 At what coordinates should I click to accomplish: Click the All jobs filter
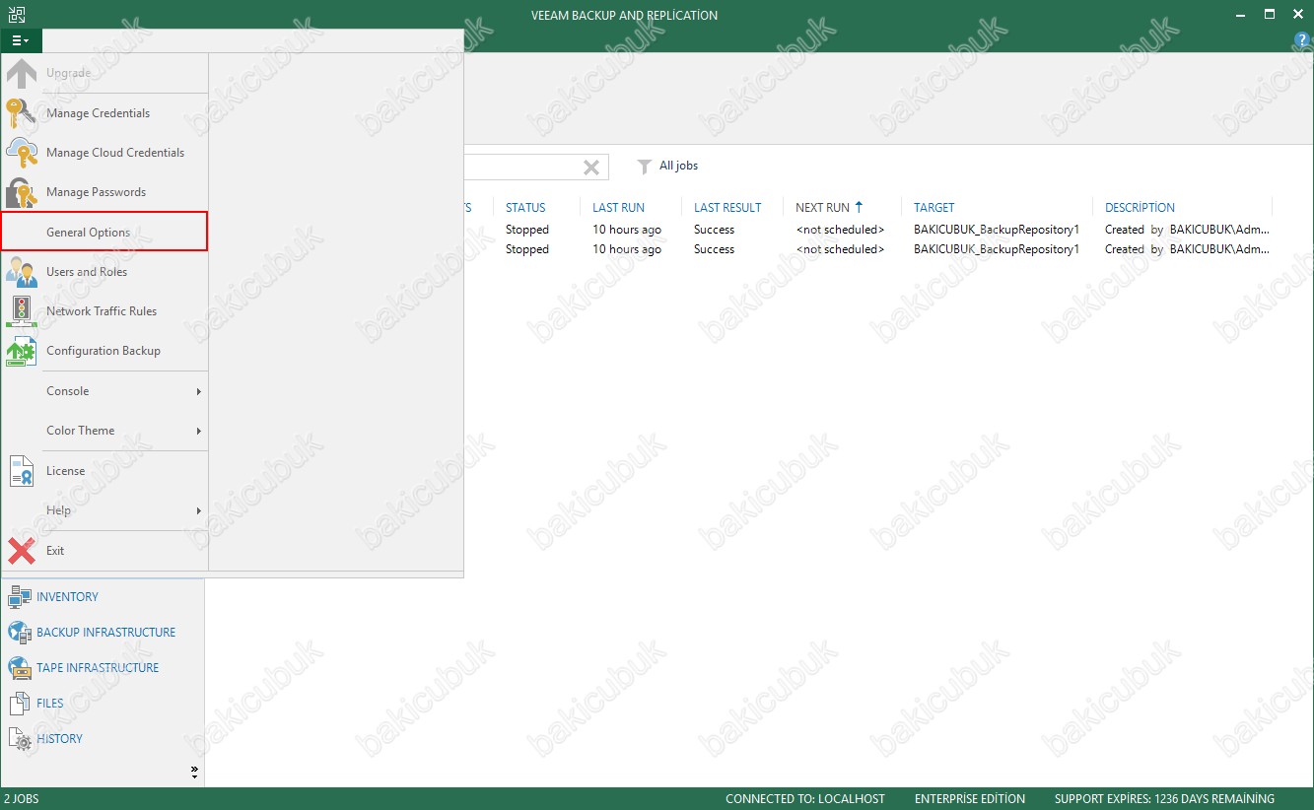(678, 166)
